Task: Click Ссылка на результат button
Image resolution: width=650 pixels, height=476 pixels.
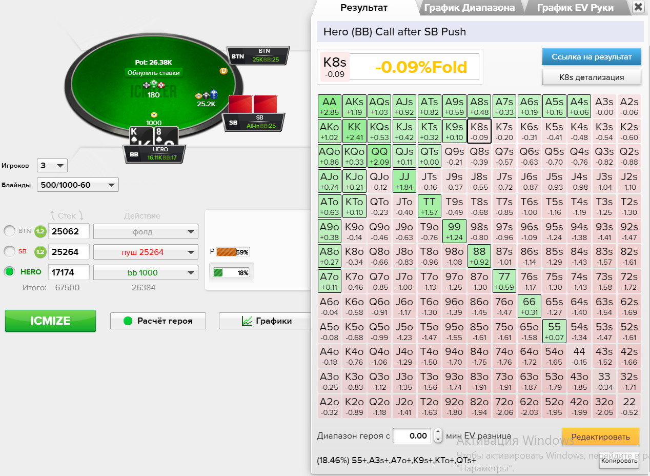Action: point(592,57)
